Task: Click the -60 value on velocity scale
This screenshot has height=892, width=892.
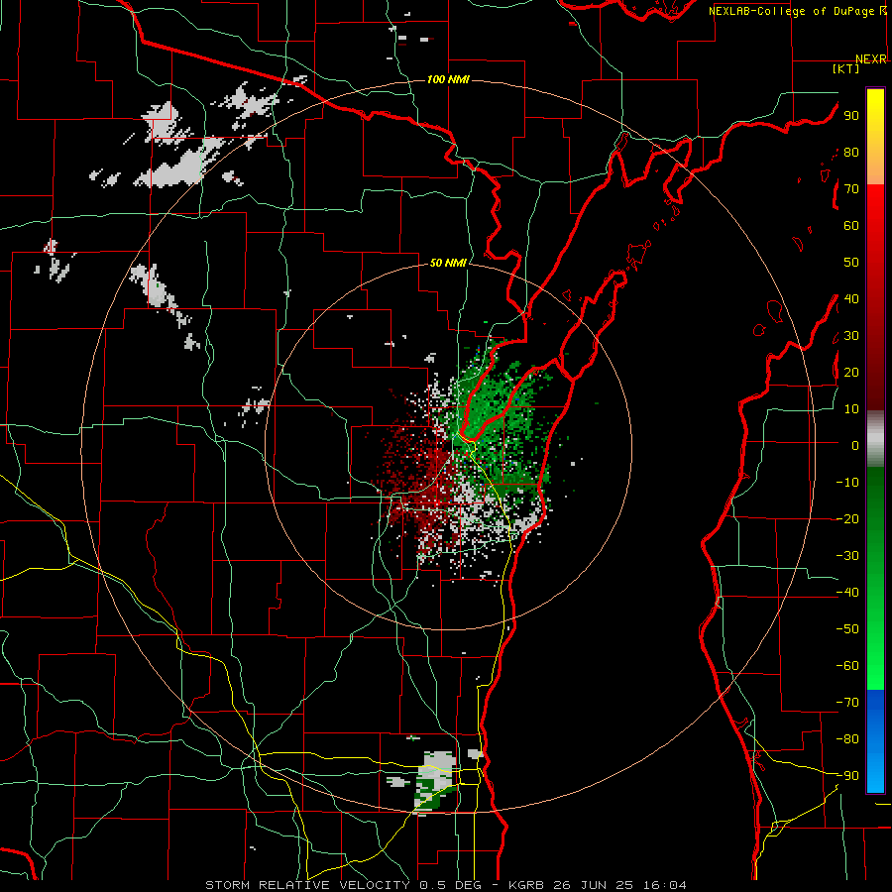Action: coord(847,666)
